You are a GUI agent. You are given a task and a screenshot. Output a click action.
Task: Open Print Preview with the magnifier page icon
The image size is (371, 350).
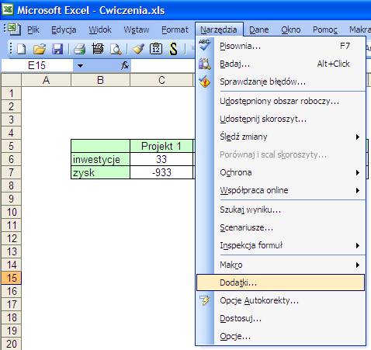(116, 49)
